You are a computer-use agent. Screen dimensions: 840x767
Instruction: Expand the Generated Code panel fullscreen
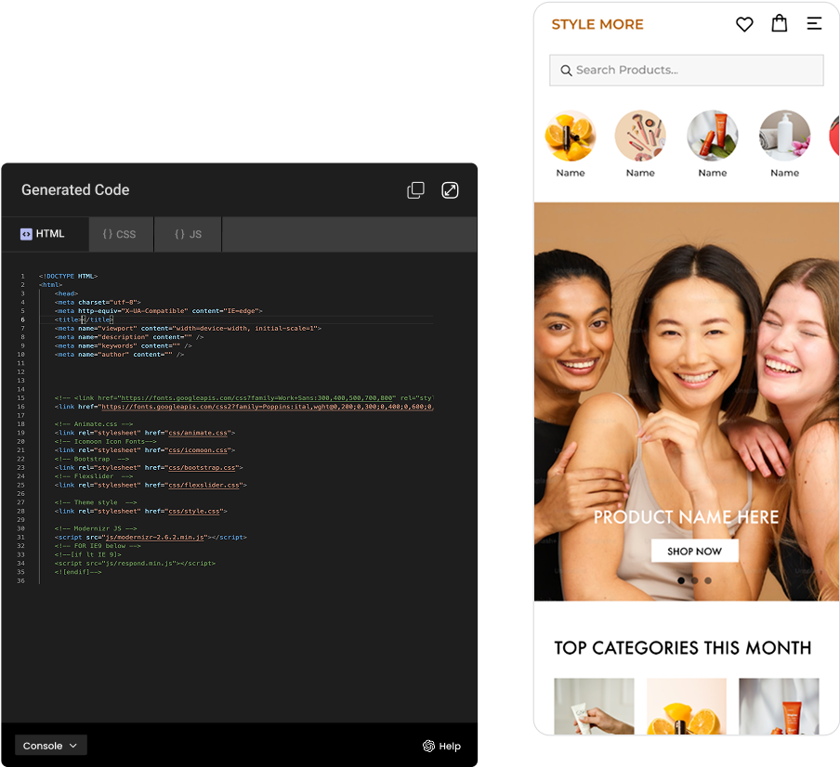tap(450, 190)
